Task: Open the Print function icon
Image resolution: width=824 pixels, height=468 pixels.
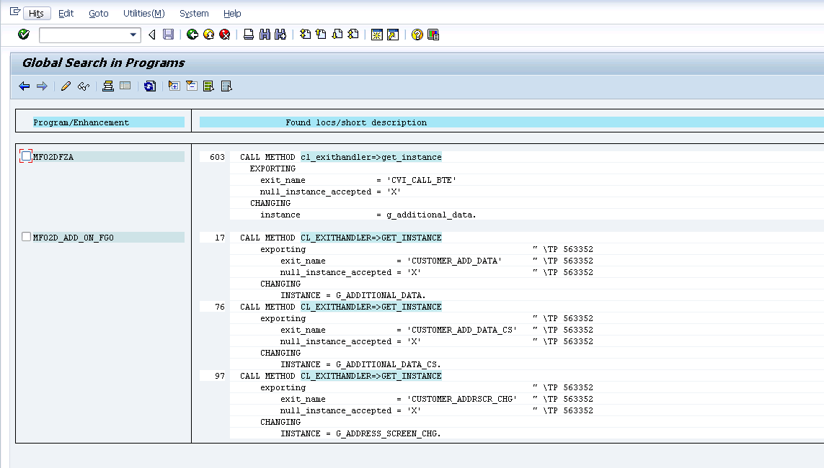Action: pyautogui.click(x=247, y=34)
